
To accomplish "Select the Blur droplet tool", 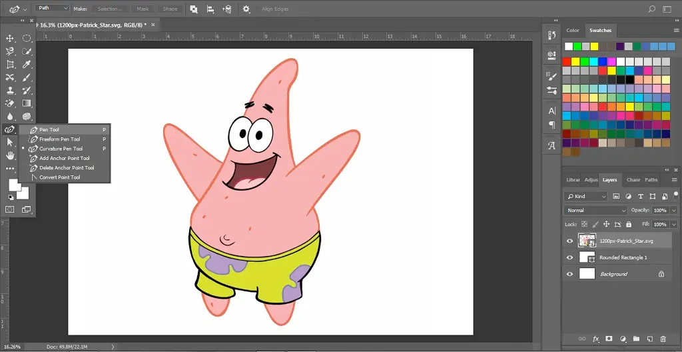I will 9,116.
